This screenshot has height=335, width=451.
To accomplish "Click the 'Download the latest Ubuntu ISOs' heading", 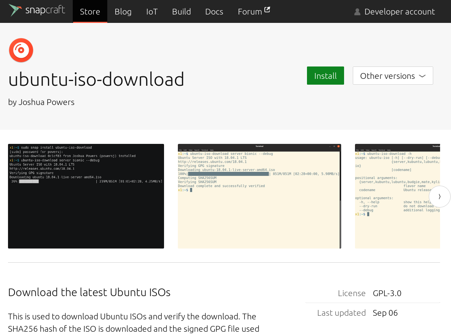I will pyautogui.click(x=89, y=292).
